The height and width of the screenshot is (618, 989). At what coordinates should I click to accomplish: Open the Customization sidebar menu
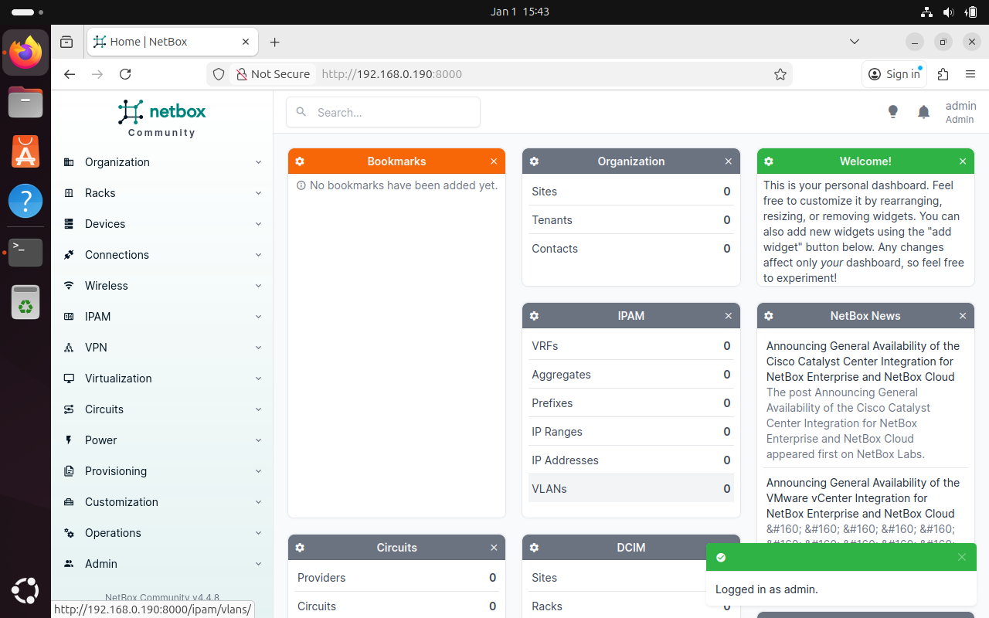coord(162,502)
